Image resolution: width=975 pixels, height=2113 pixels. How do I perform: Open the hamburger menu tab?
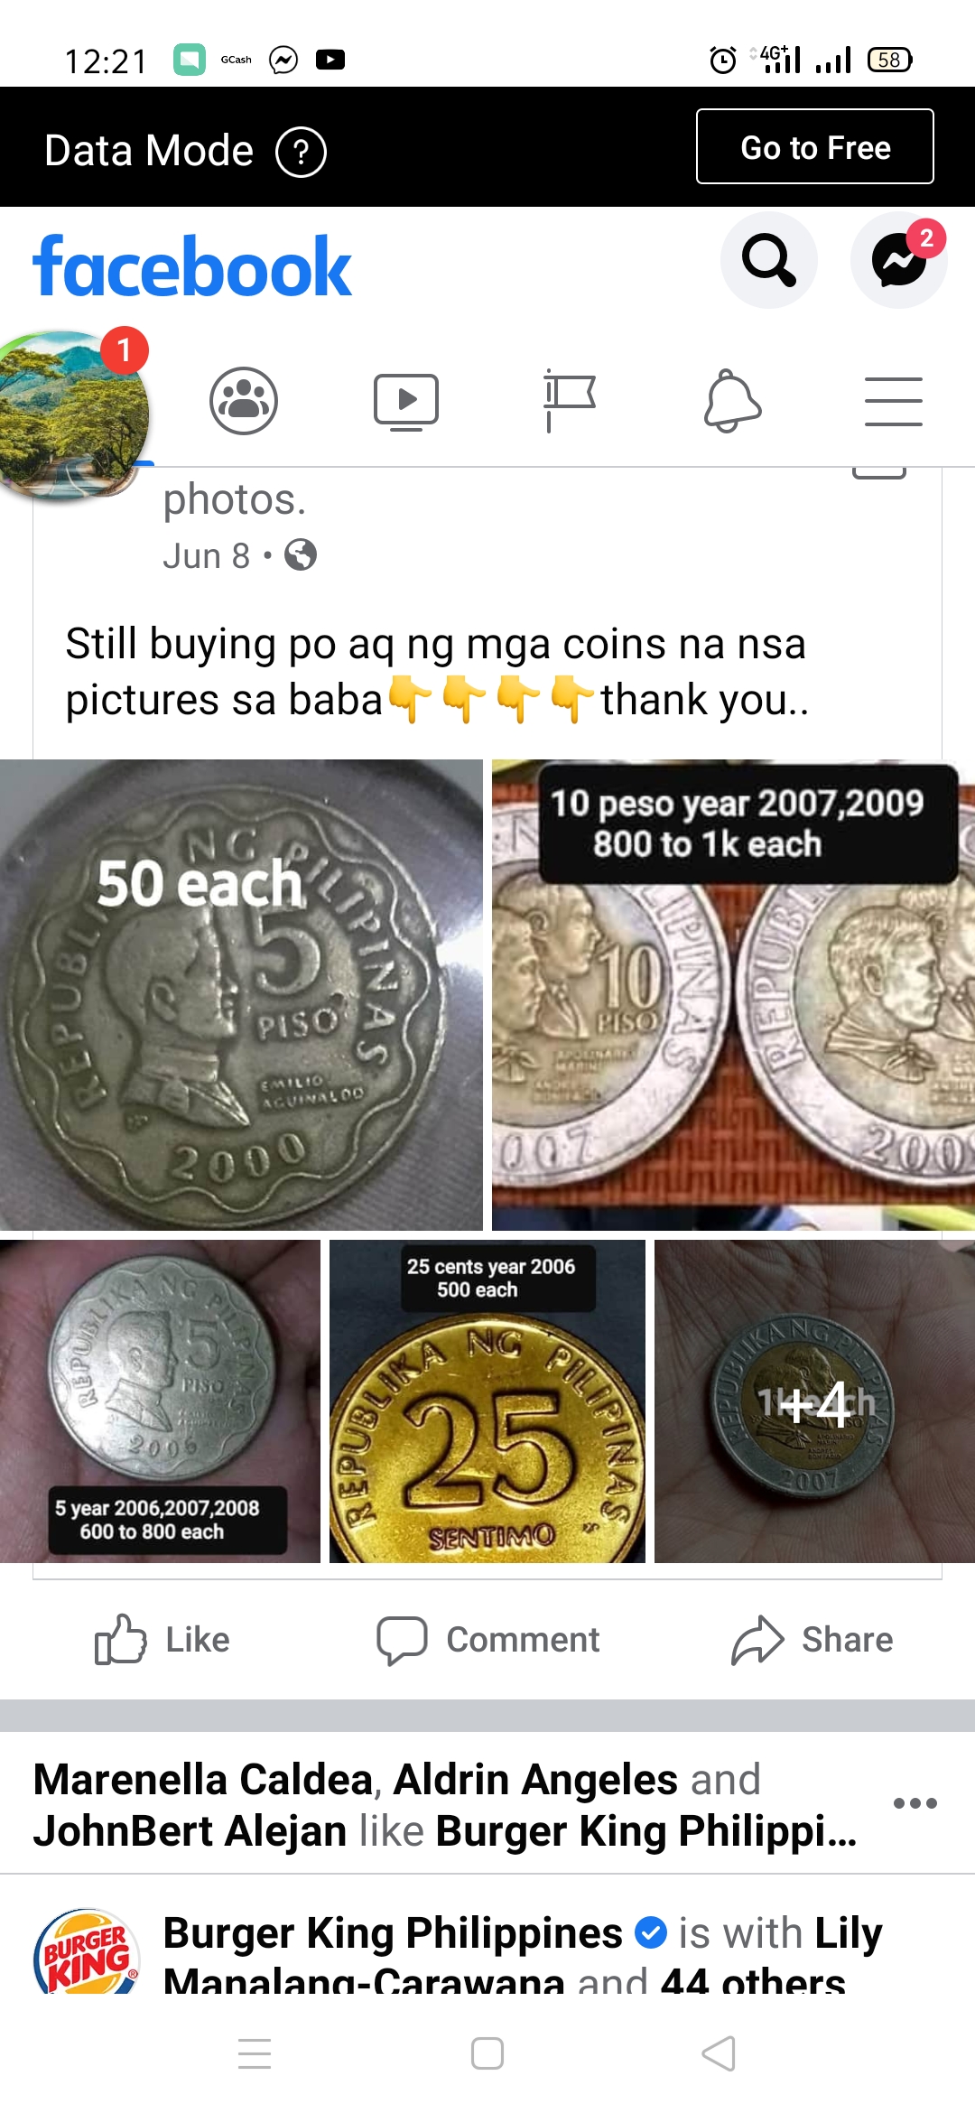(894, 401)
